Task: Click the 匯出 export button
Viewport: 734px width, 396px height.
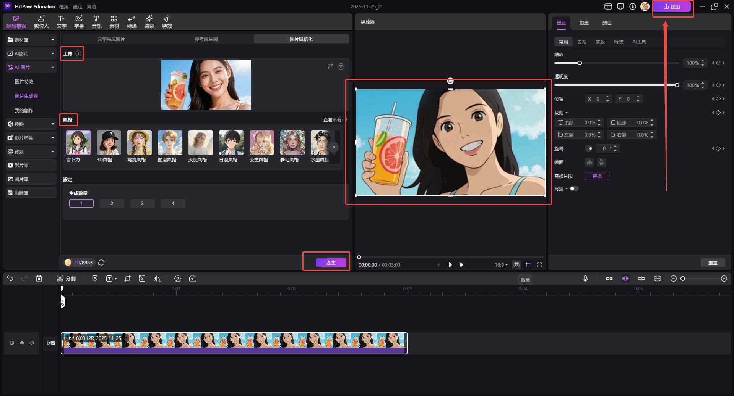Action: 672,7
